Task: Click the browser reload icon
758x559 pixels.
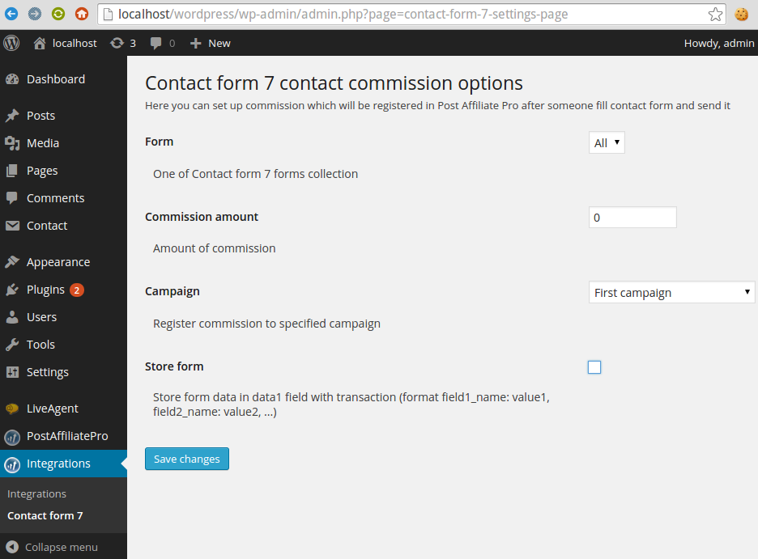Action: (x=58, y=14)
